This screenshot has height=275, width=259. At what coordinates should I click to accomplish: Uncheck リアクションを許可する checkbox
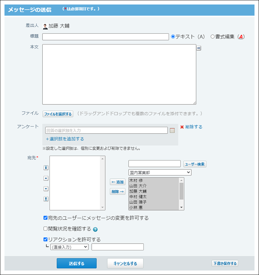click(45, 239)
